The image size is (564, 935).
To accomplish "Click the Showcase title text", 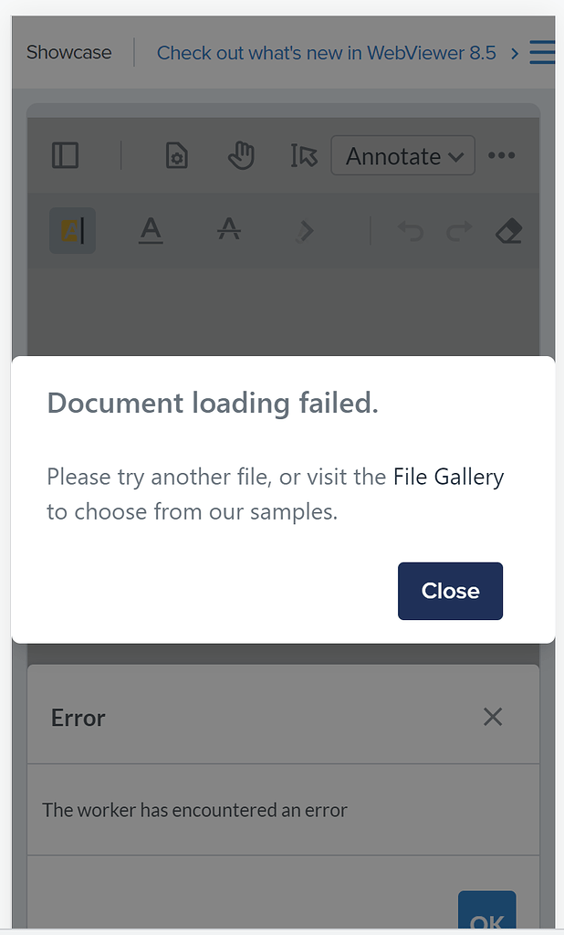I will pos(69,52).
